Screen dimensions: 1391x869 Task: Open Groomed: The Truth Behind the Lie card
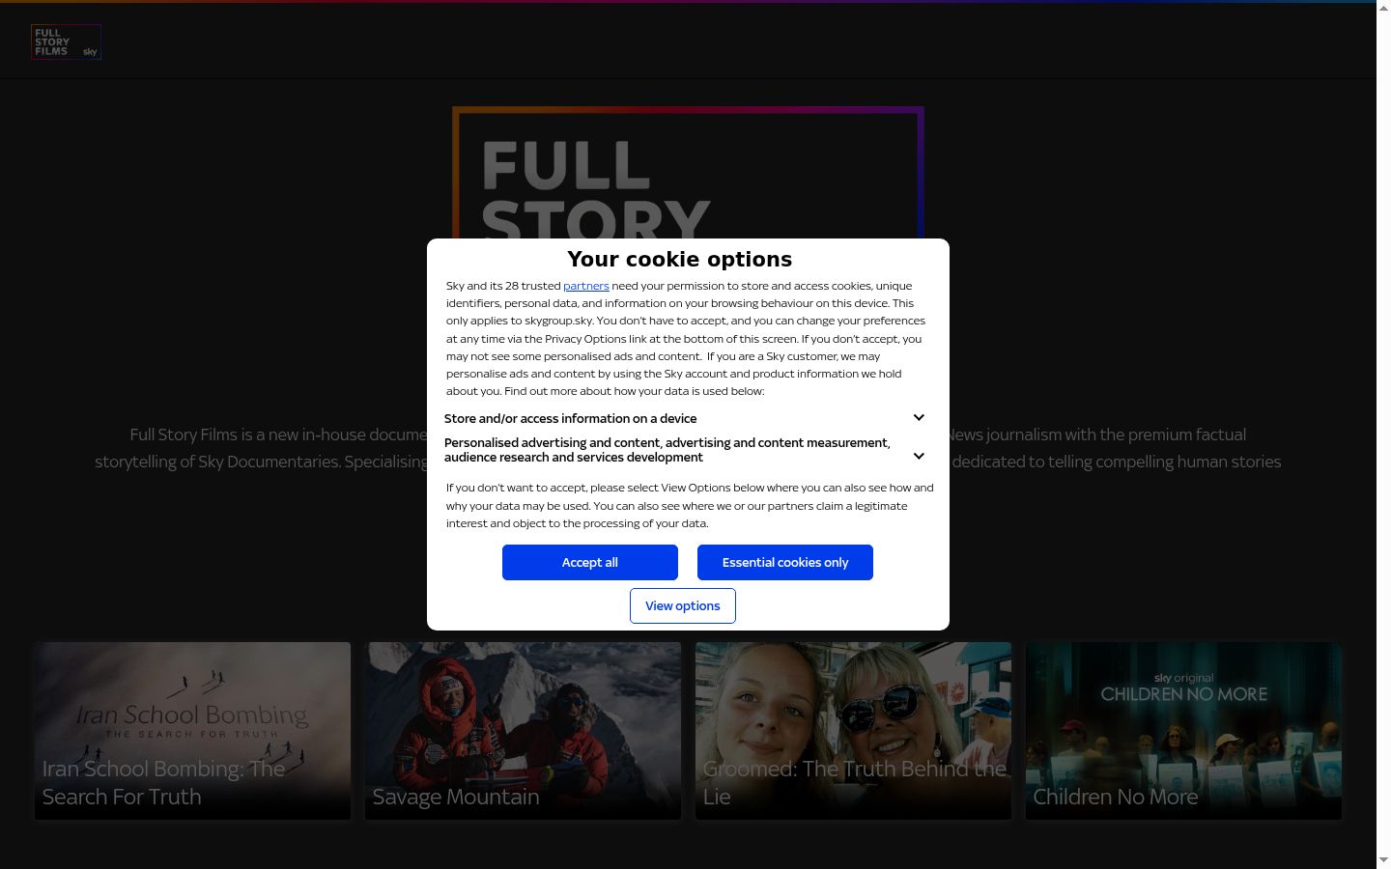tap(853, 731)
